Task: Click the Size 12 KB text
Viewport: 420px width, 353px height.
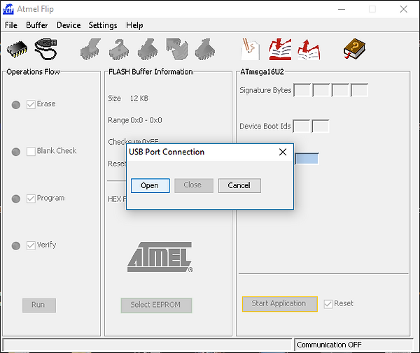Action: tap(128, 99)
